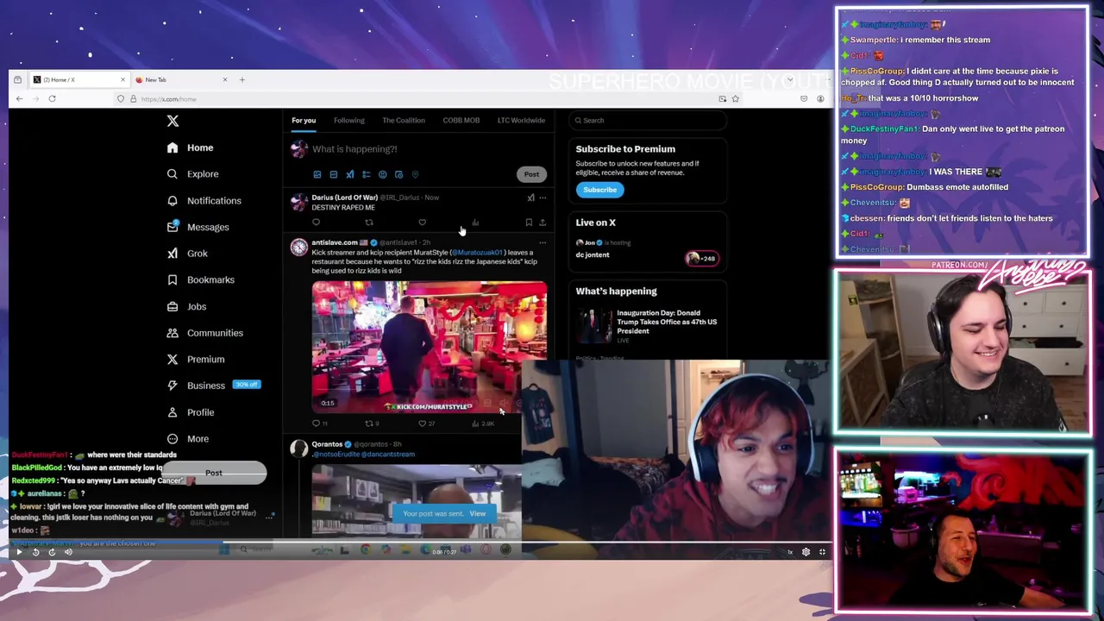
Task: Bookmark Darius's post
Action: tap(529, 223)
